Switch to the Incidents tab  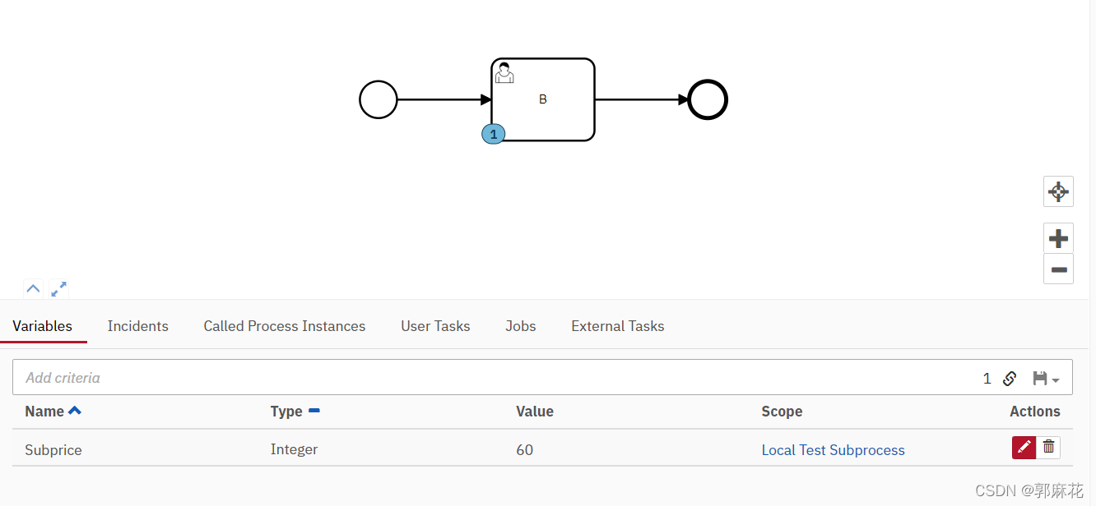pos(137,326)
